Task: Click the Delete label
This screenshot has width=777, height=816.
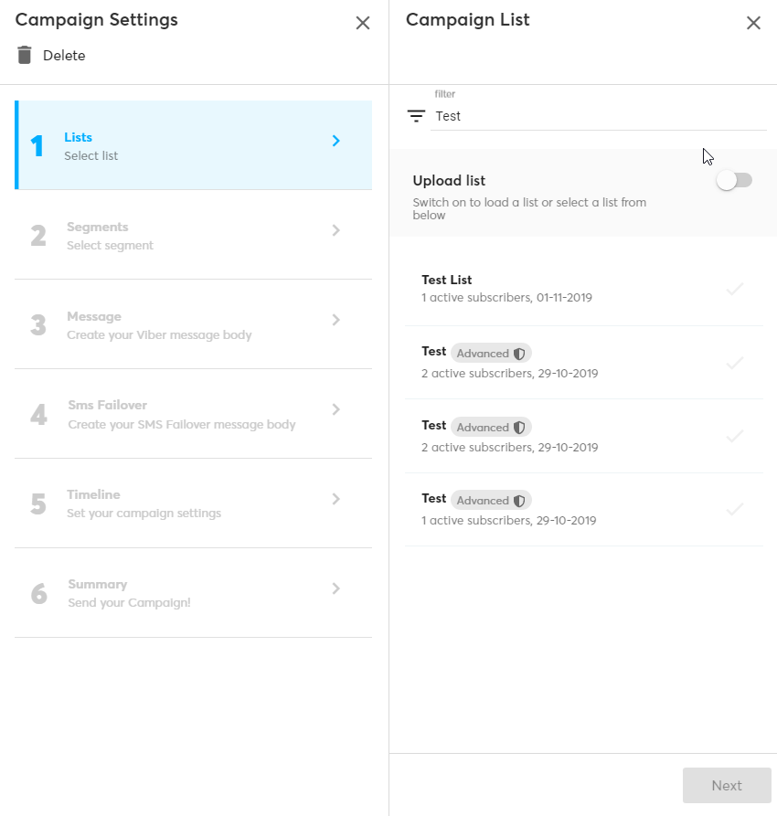Action: (64, 56)
